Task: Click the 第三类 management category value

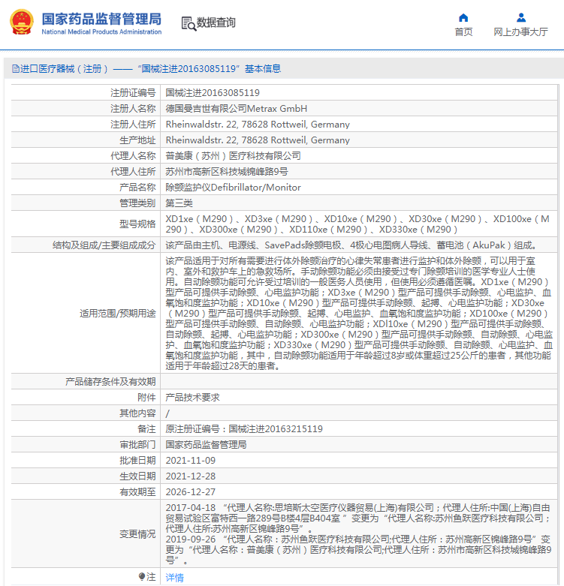Action: pos(179,203)
